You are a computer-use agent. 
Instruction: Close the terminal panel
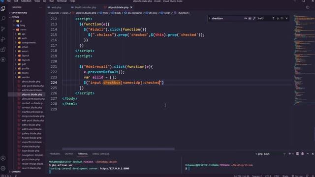tap(313, 154)
